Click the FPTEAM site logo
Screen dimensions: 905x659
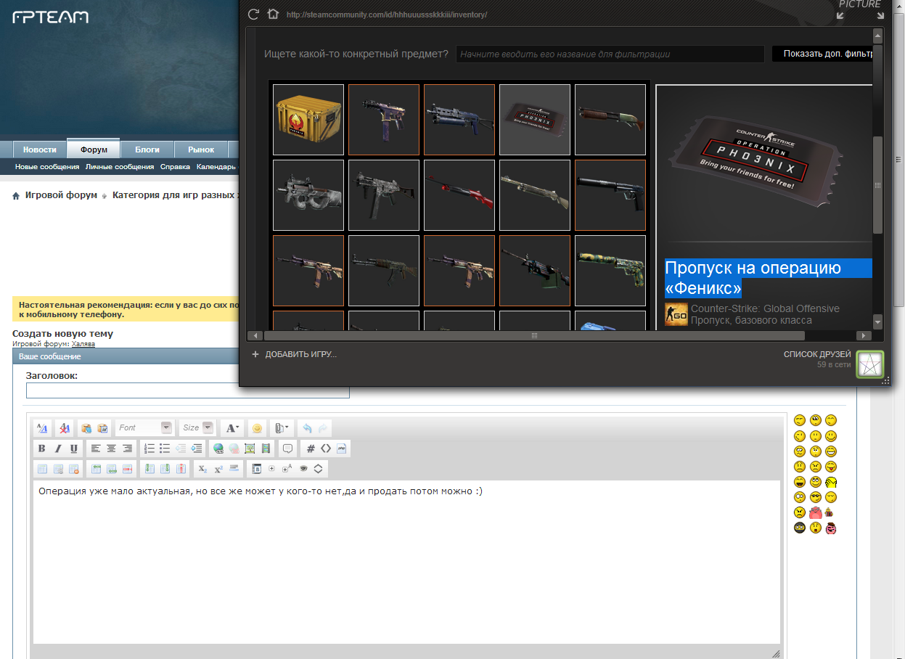click(51, 17)
